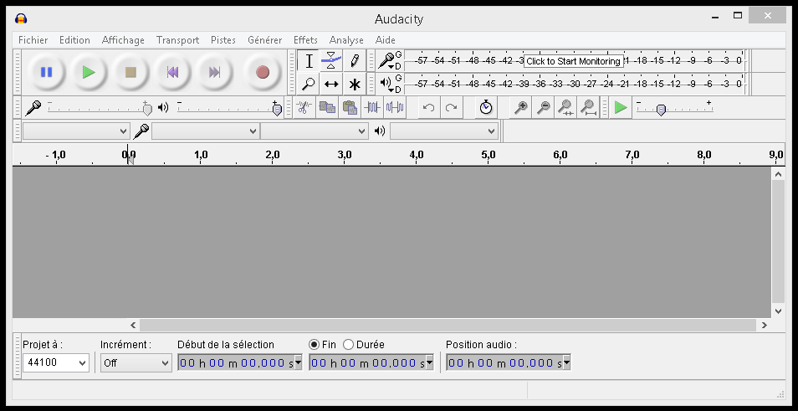Click the Trim audio icon
Image resolution: width=798 pixels, height=411 pixels.
click(372, 107)
